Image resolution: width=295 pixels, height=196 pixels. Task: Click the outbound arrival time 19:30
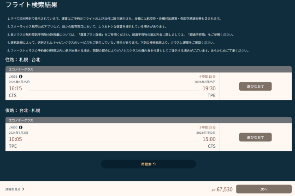click(209, 88)
